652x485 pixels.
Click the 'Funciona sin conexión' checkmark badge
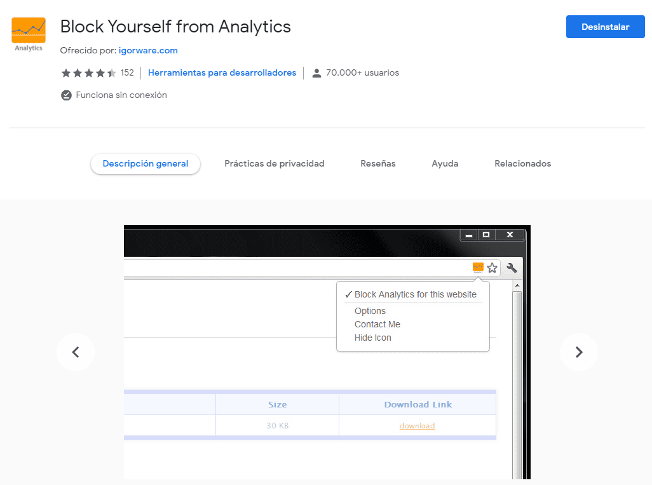pos(66,95)
